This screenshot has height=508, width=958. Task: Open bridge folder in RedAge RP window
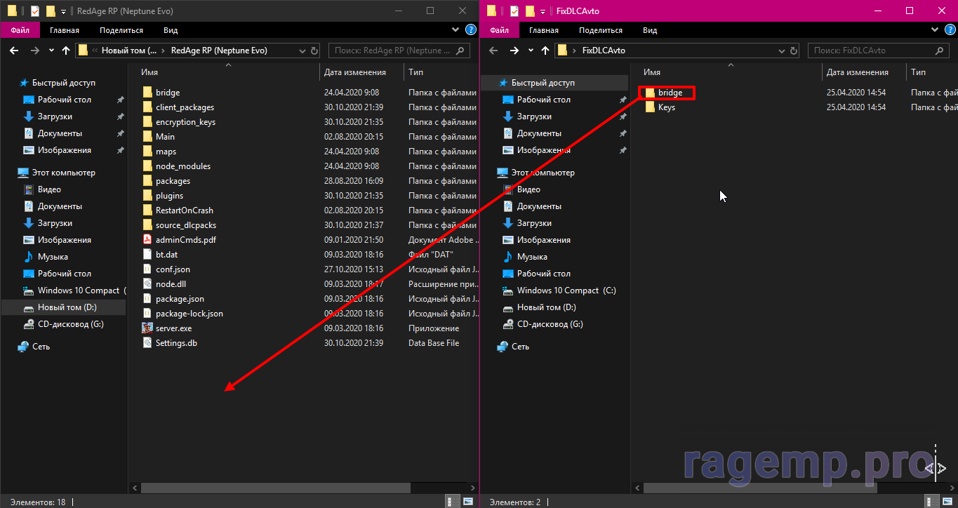tap(168, 92)
